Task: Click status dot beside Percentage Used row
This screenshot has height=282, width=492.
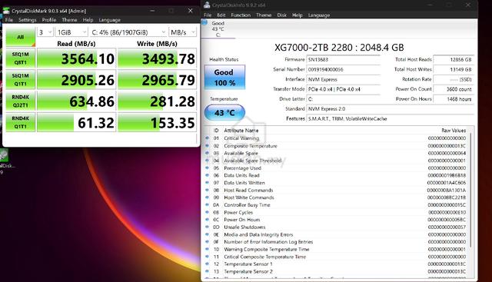Action: (207, 168)
